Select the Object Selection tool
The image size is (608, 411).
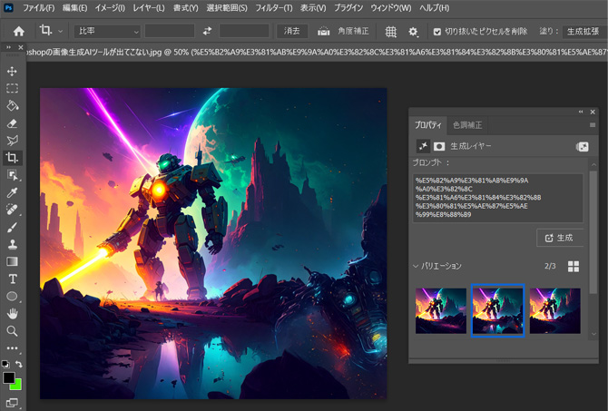click(x=12, y=175)
